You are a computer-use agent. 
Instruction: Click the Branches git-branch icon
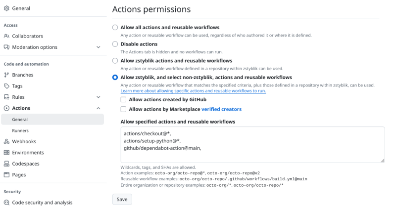click(6, 75)
